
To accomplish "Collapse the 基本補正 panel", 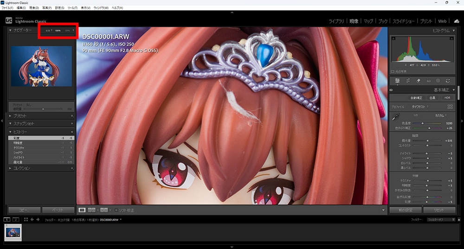I will [454, 90].
